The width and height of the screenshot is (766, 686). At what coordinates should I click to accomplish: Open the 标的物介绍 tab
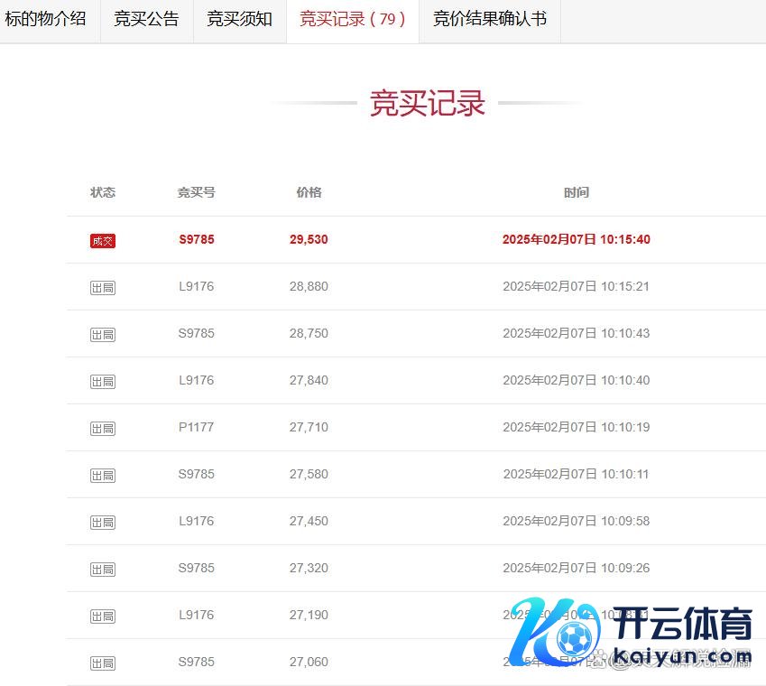click(46, 19)
